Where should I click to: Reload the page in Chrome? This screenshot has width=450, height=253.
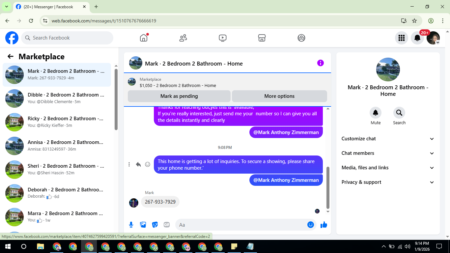tap(31, 21)
